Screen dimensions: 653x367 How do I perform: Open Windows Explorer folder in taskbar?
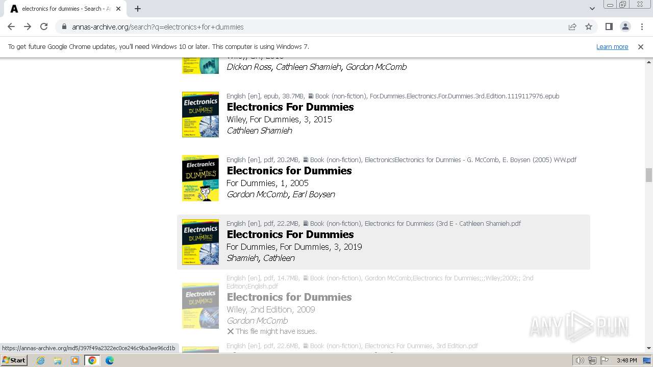pyautogui.click(x=58, y=360)
